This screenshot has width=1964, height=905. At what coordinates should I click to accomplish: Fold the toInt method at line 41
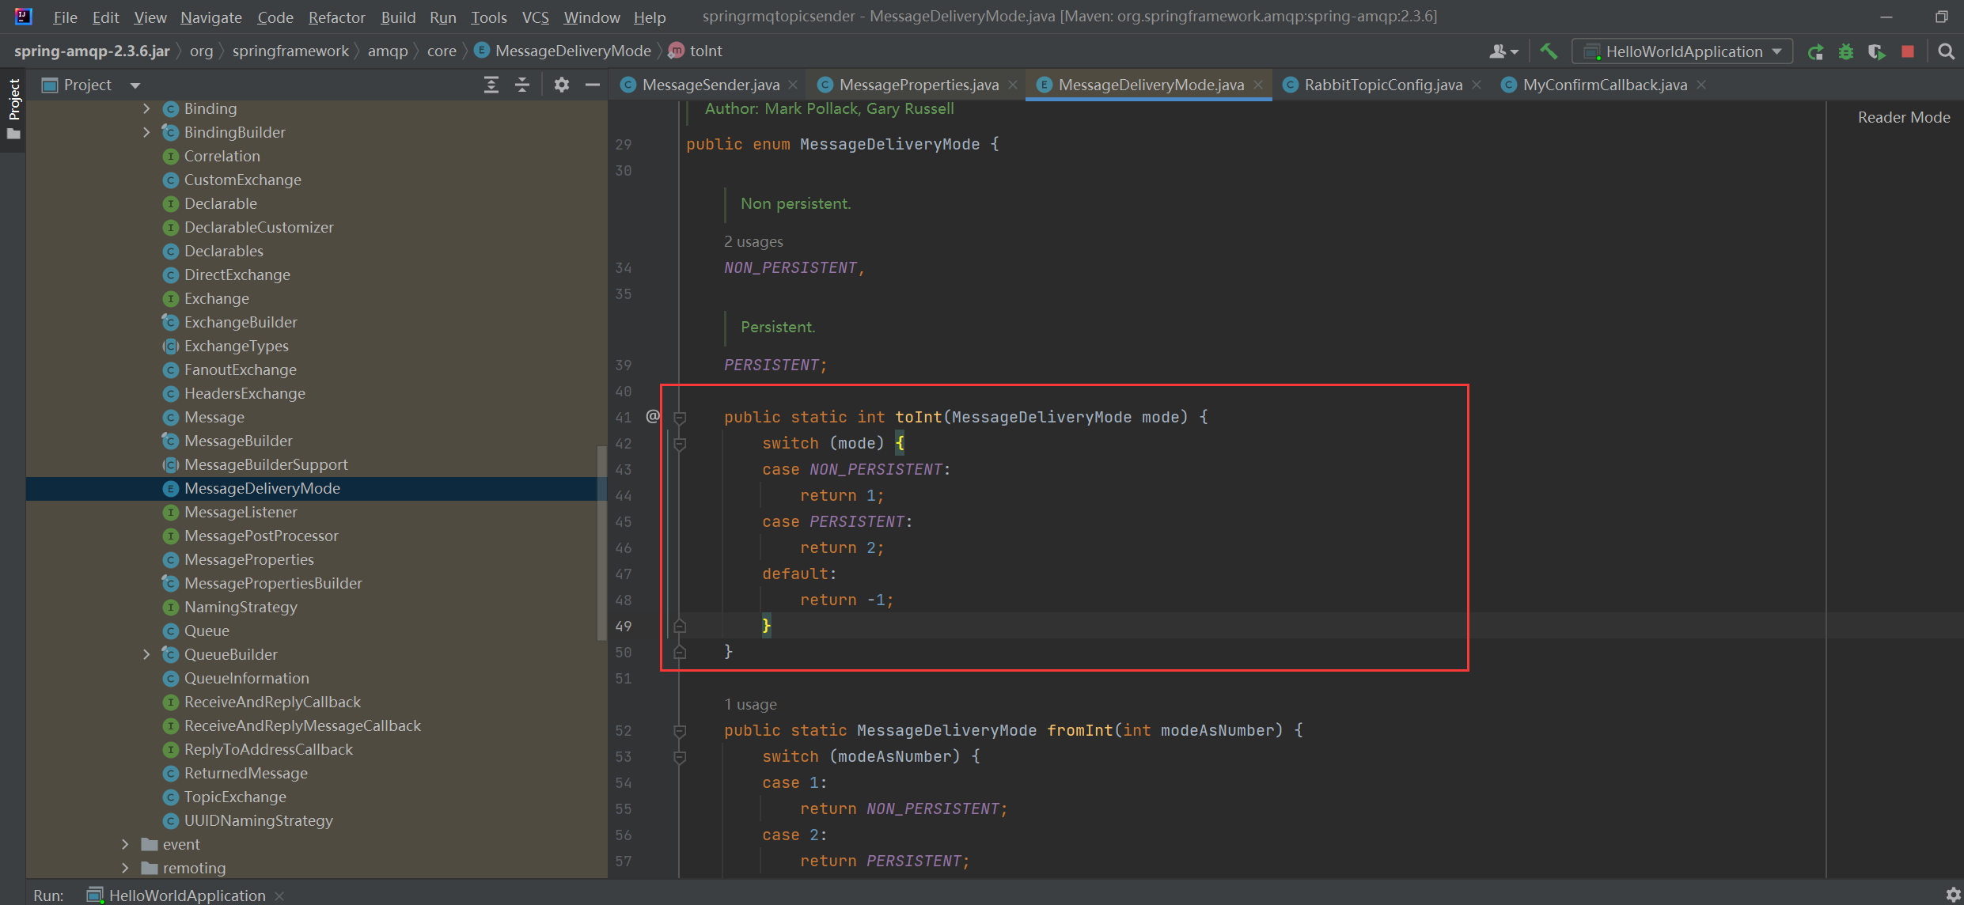point(680,417)
